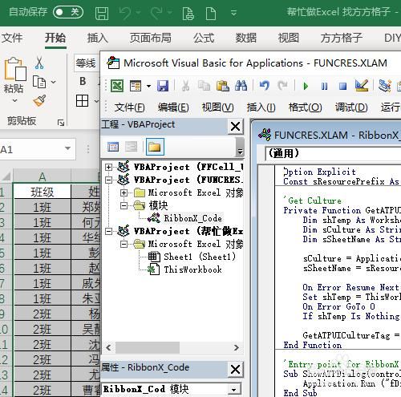Expand the VBAProject (FFCell_ node
This screenshot has height=397, width=401.
coord(108,167)
